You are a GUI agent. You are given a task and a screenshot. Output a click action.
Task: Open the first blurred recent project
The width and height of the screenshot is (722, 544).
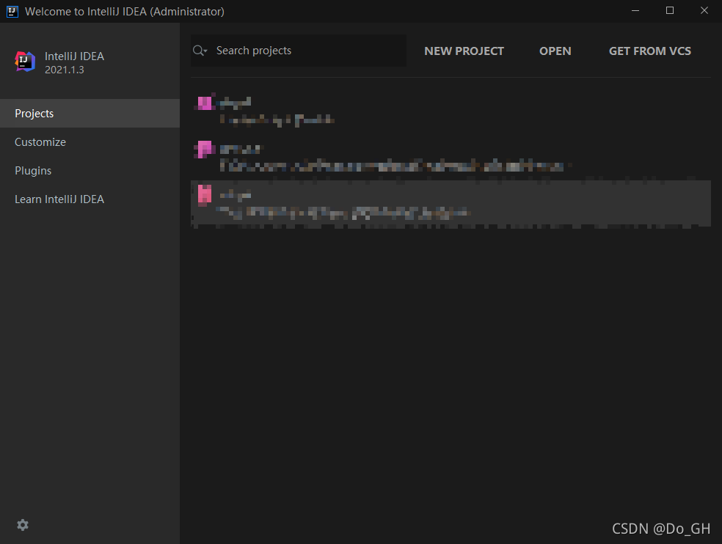coord(451,110)
